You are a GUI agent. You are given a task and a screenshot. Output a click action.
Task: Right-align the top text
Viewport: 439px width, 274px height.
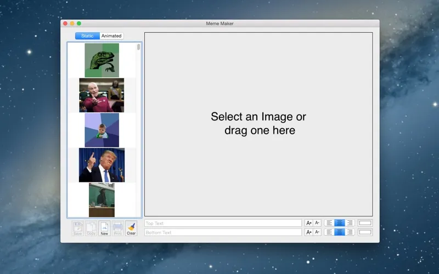350,223
